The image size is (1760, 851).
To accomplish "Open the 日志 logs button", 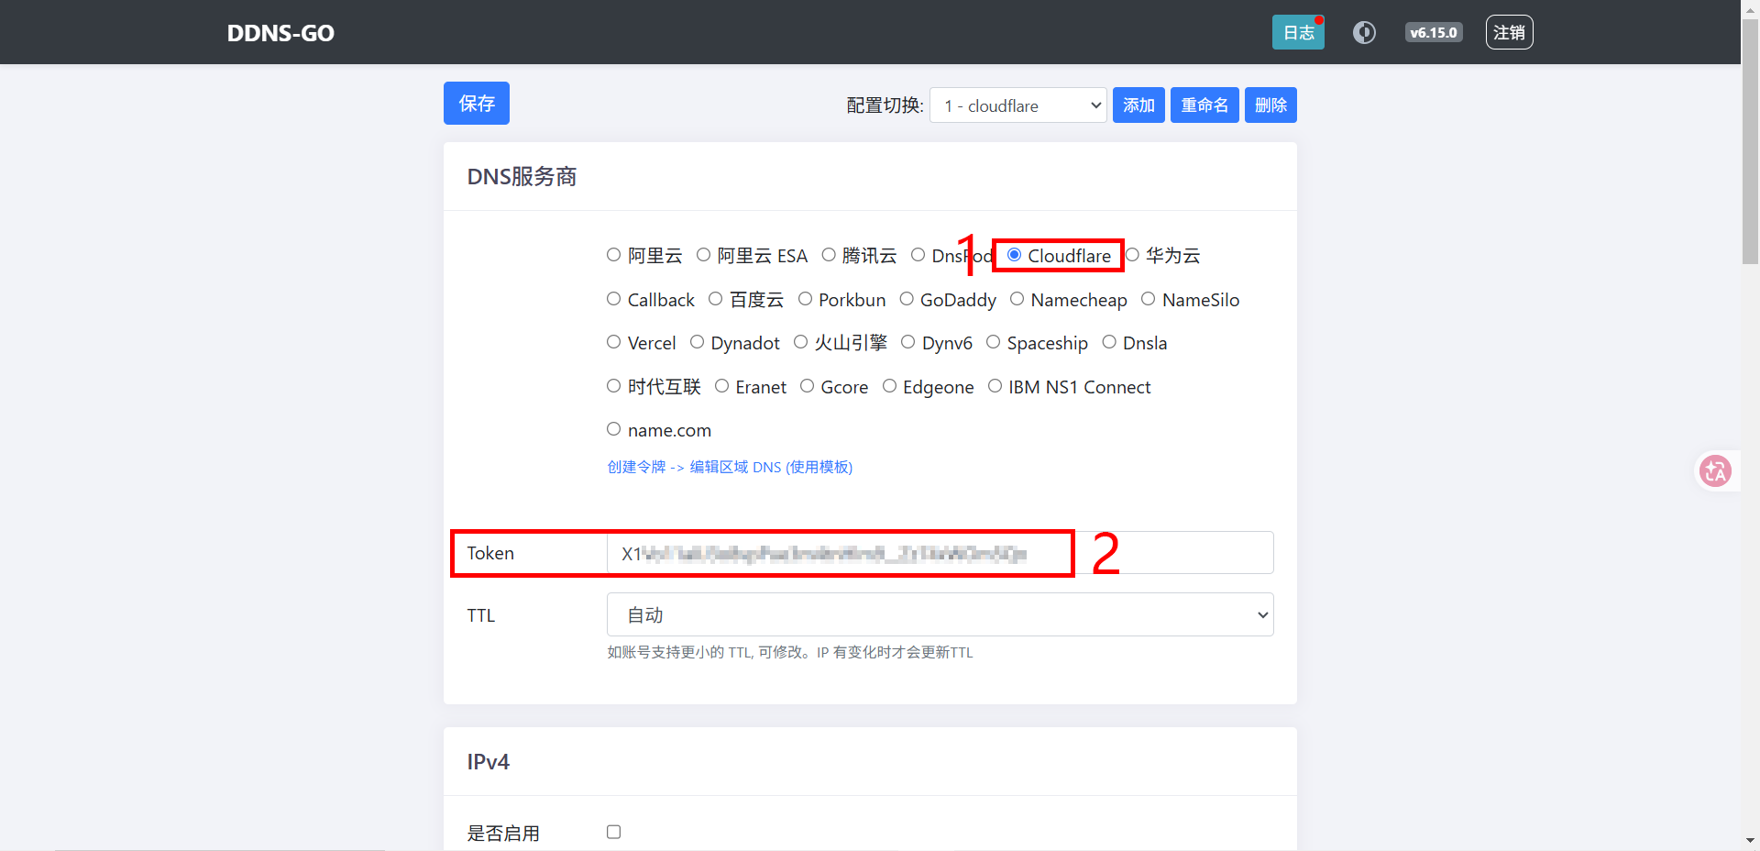I will (x=1298, y=33).
